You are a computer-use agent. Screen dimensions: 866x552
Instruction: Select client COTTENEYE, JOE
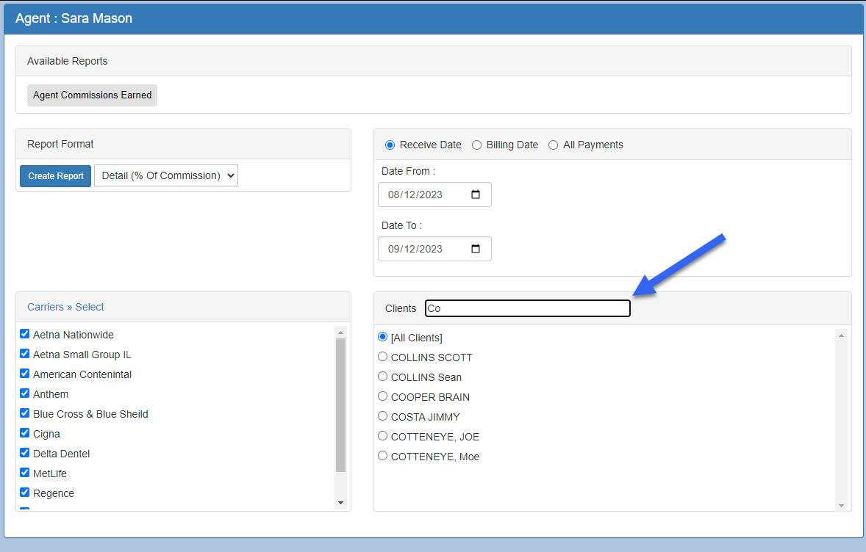tap(382, 436)
